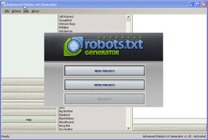The width and height of the screenshot is (208, 140).
Task: Click the input field above the bottom-right button
Action: click(x=169, y=121)
